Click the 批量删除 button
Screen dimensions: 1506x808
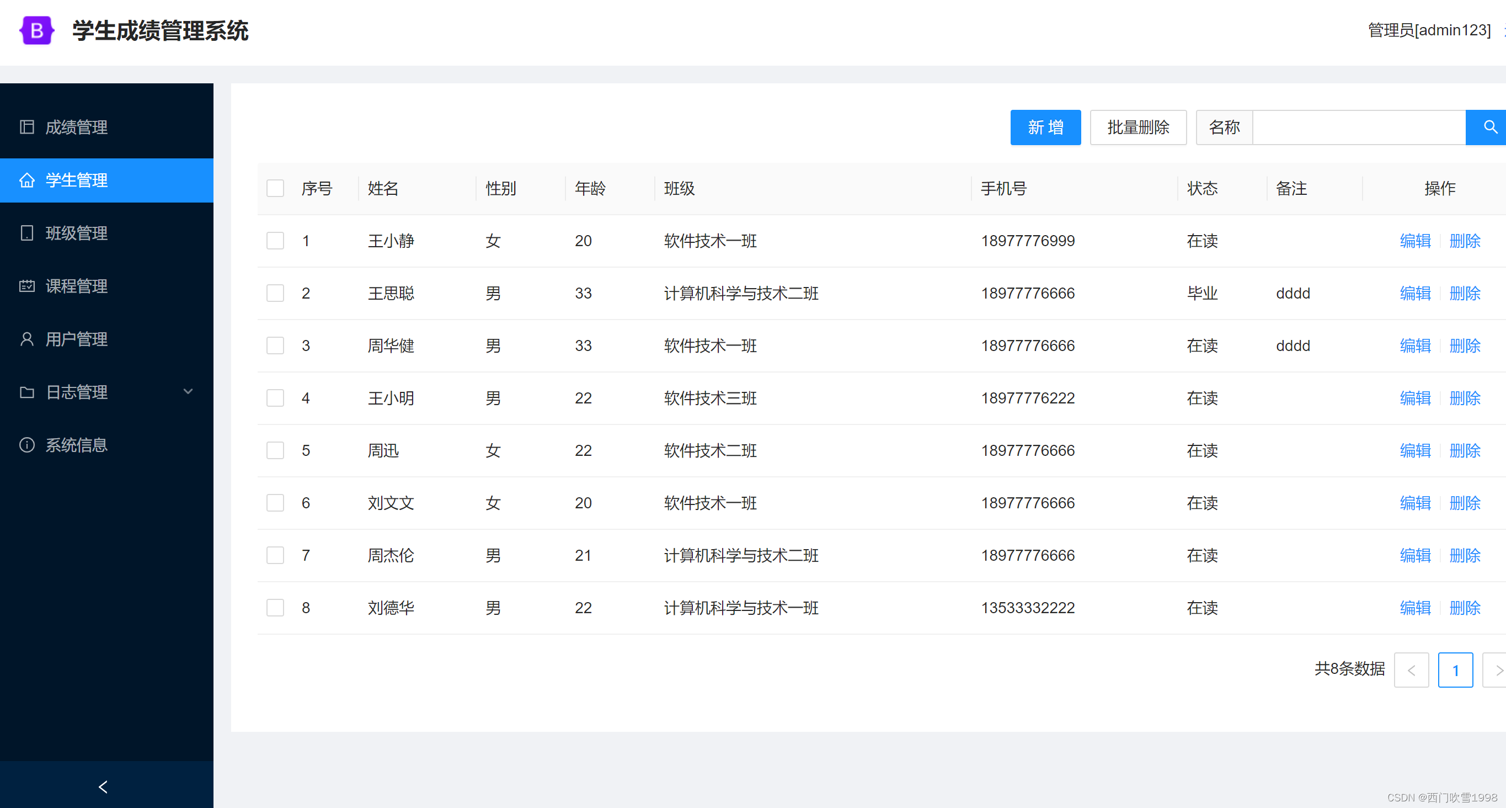click(x=1138, y=127)
